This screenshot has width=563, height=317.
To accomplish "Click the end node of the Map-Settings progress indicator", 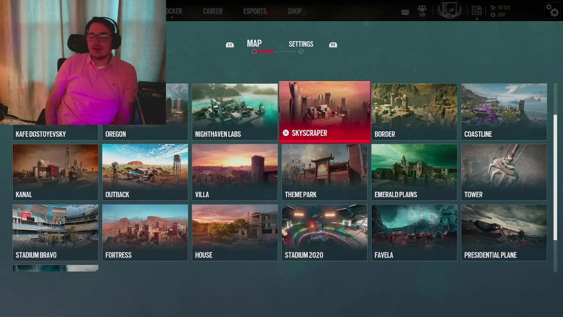I will 301,52.
